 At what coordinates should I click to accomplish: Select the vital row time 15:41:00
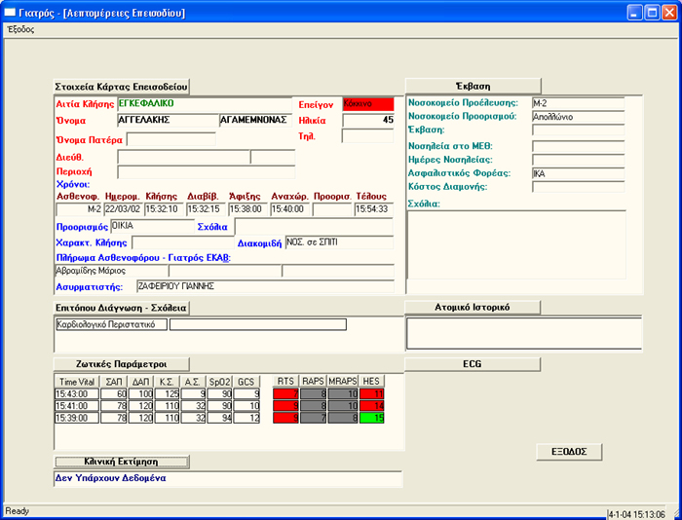tap(77, 406)
